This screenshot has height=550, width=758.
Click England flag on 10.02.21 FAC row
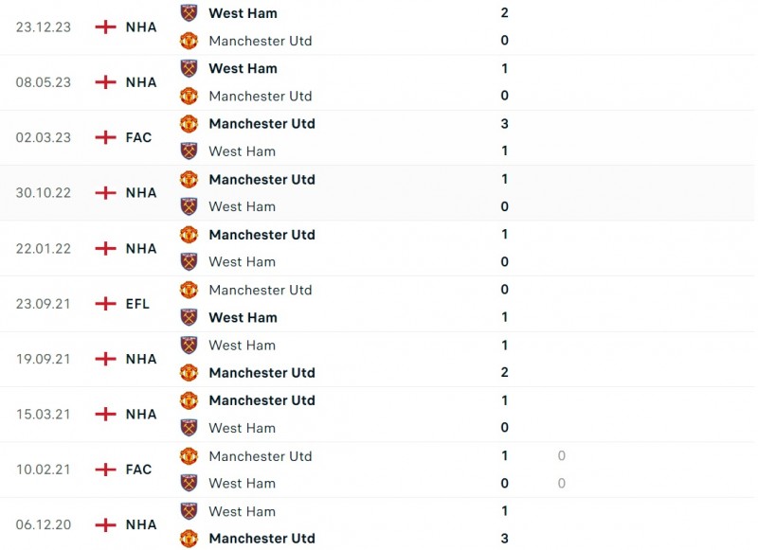pos(106,470)
